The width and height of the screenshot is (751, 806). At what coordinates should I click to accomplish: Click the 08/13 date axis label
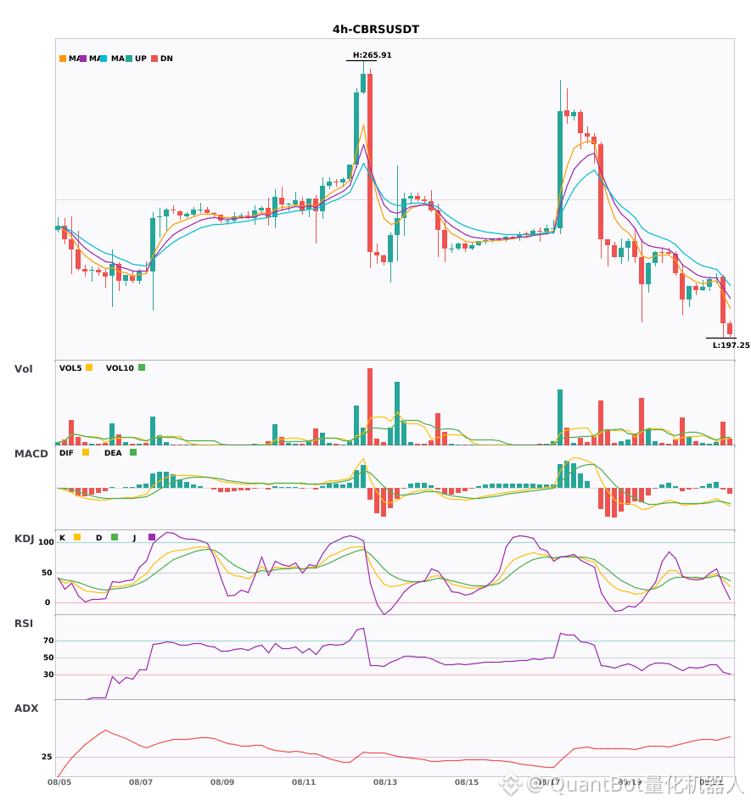(x=385, y=782)
